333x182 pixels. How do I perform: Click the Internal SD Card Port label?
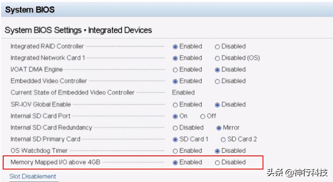pos(40,116)
